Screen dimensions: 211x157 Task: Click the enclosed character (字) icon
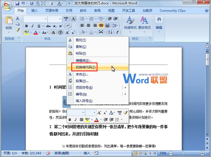click(60, 32)
